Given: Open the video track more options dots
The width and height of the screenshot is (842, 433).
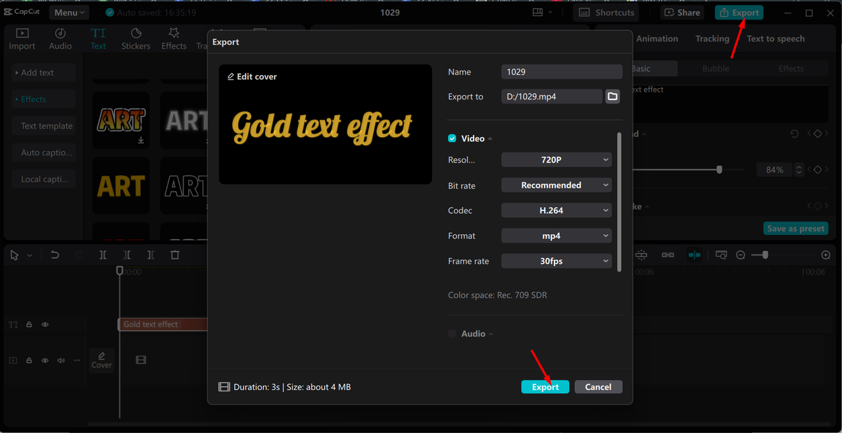Looking at the screenshot, I should 77,361.
